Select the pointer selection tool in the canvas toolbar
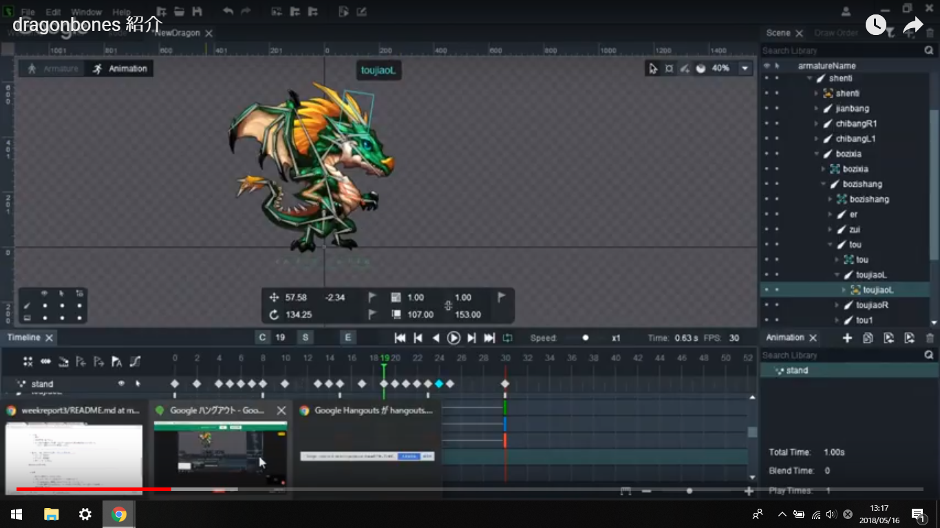This screenshot has width=940, height=528. (x=652, y=68)
